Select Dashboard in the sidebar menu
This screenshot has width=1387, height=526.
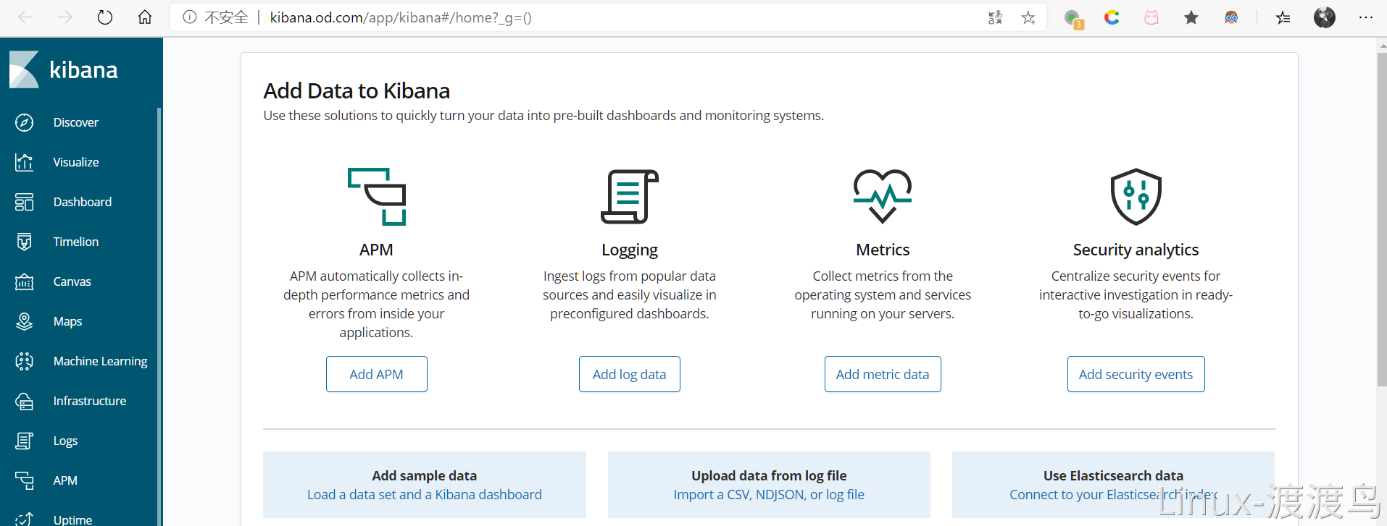pos(83,202)
